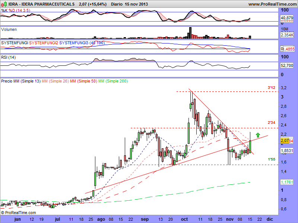Select the MM (Simple 13) legend
The image size is (298, 223).
tap(27, 81)
